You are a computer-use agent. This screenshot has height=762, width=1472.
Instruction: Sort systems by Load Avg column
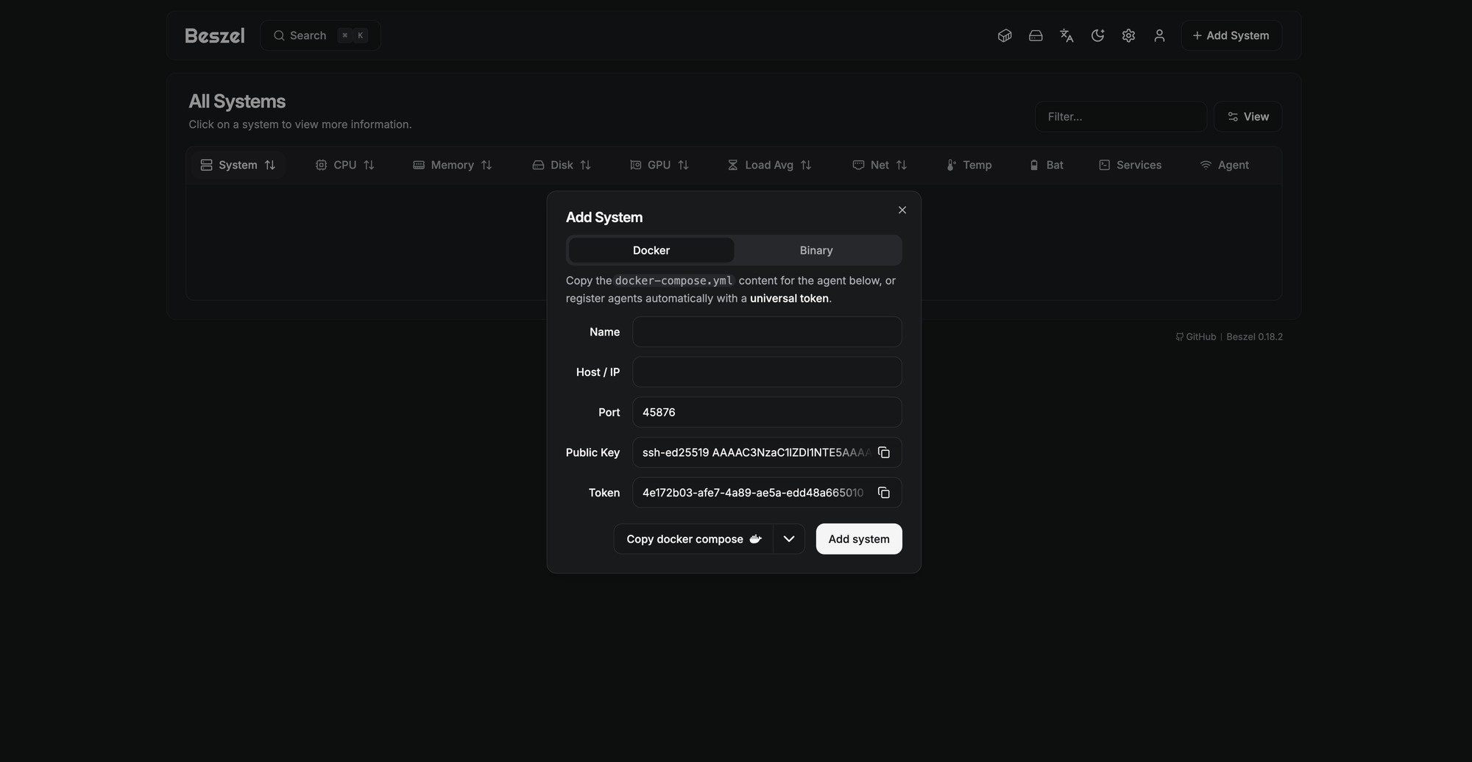(768, 165)
